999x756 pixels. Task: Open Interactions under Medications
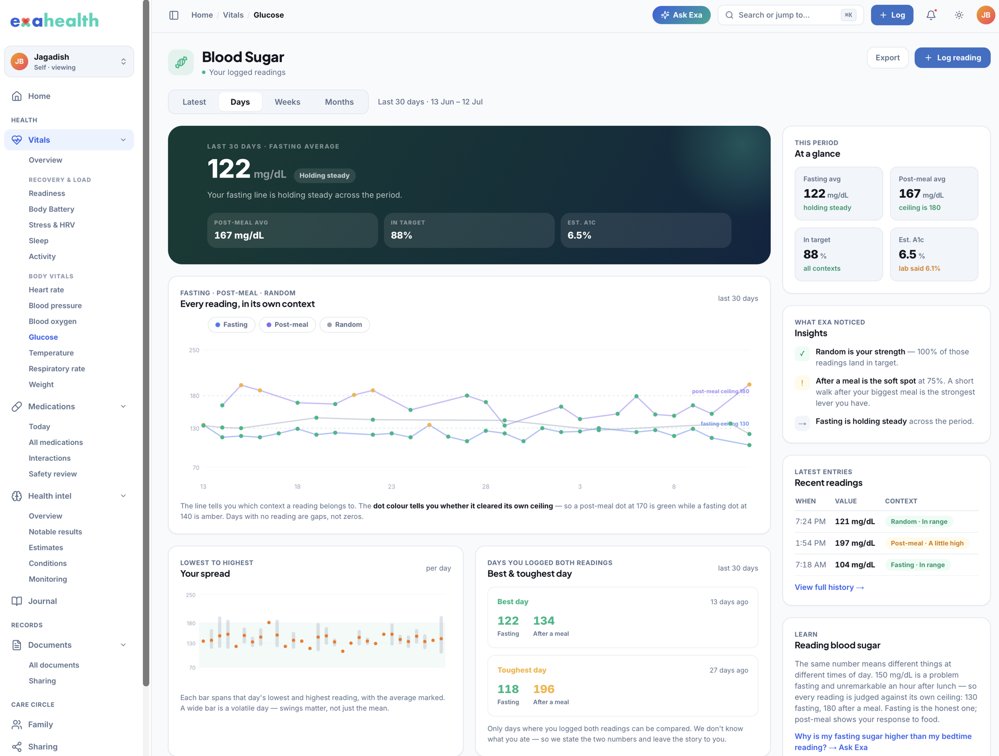click(x=49, y=458)
